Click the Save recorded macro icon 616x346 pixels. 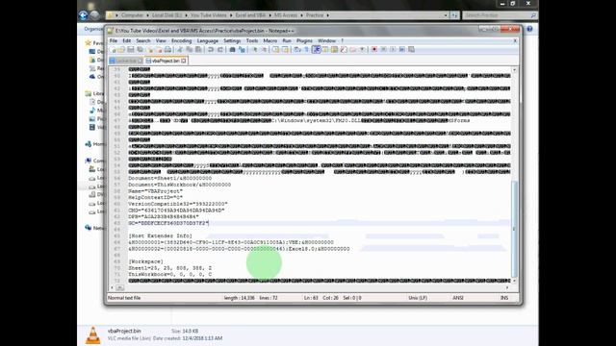pos(411,49)
